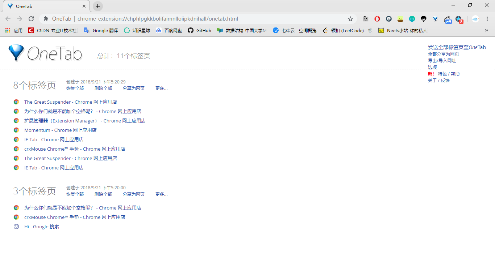This screenshot has width=495, height=263.
Task: Open crxMouse Chrome™ 手势 link in 8个标签页 group
Action: click(75, 149)
